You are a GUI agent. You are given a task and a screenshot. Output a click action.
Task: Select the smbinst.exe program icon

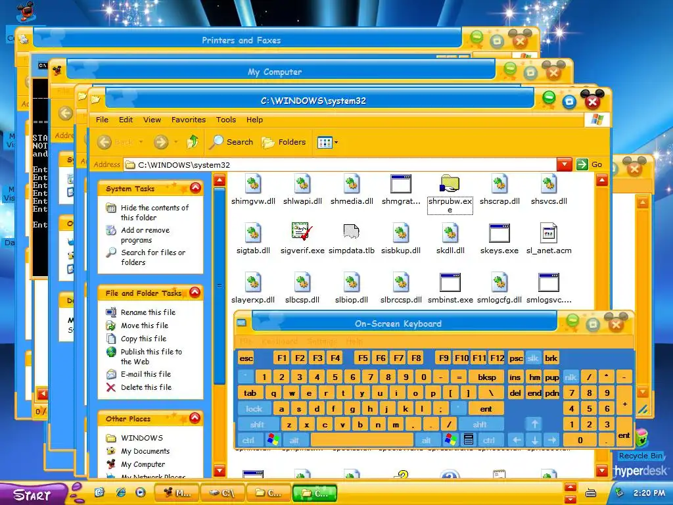[x=450, y=283]
